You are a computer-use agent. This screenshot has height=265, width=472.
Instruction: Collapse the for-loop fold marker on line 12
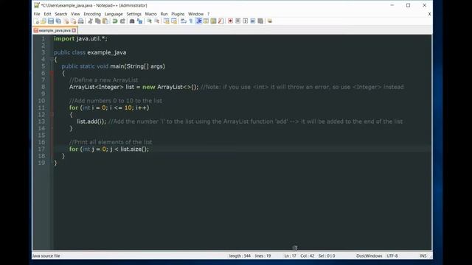point(52,115)
